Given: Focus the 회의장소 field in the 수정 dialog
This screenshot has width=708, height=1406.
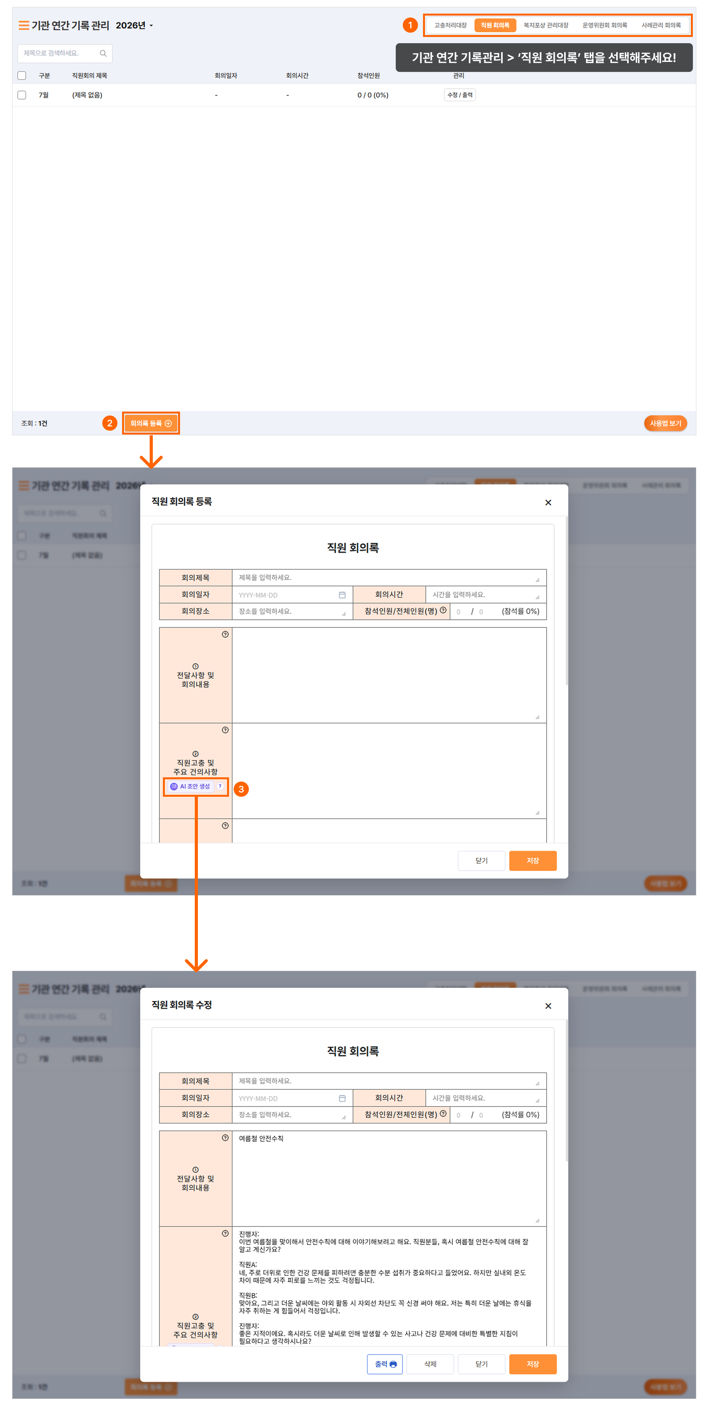Looking at the screenshot, I should point(292,1115).
